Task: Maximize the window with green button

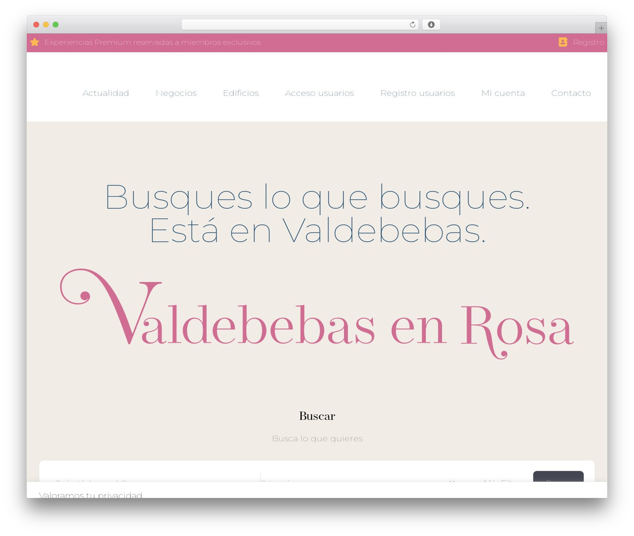Action: 55,25
